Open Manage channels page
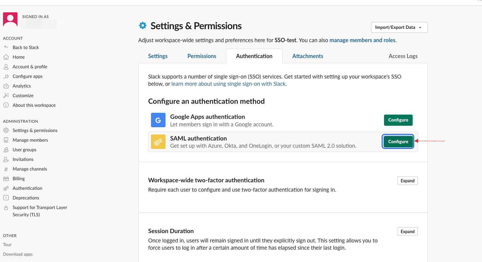The height and width of the screenshot is (262, 482). tap(30, 169)
